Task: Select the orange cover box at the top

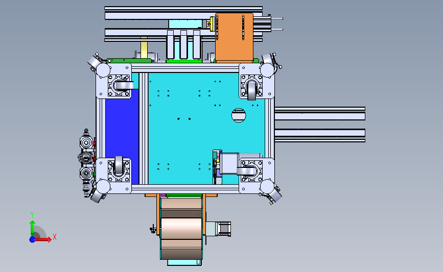Action: 234,37
